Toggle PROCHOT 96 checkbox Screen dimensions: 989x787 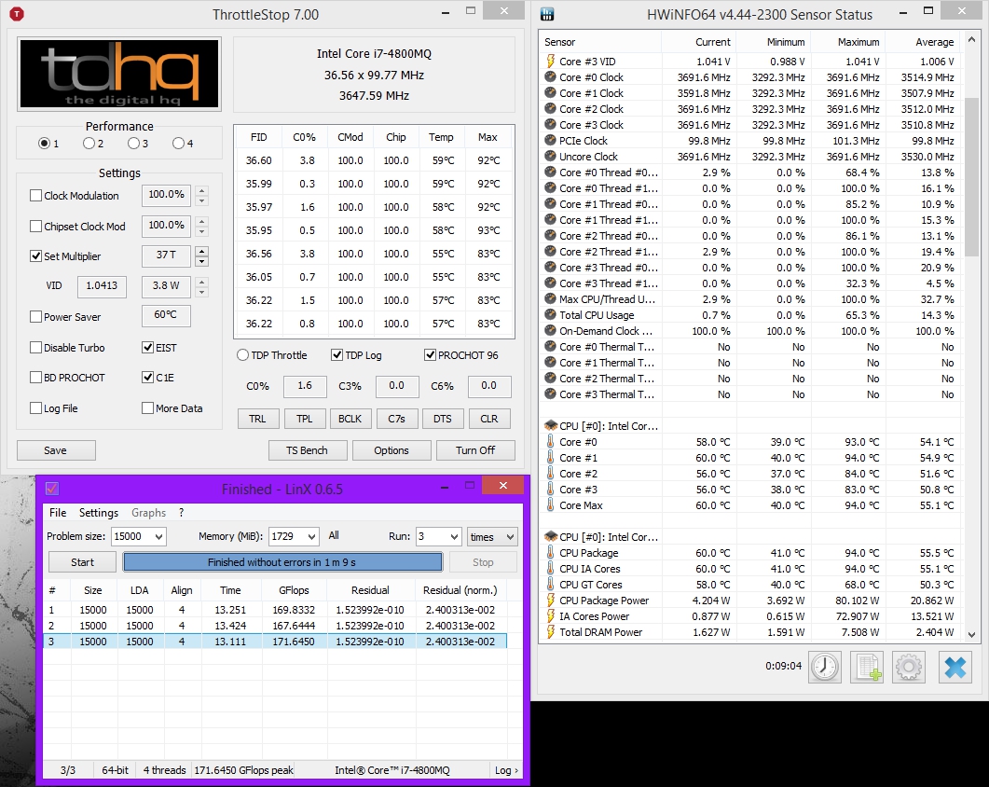point(430,354)
